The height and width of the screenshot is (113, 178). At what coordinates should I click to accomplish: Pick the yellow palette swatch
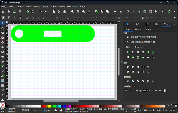coord(50,106)
